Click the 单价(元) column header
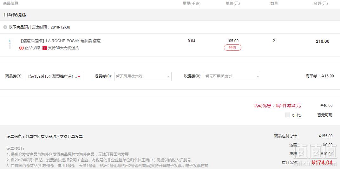 click(x=233, y=3)
